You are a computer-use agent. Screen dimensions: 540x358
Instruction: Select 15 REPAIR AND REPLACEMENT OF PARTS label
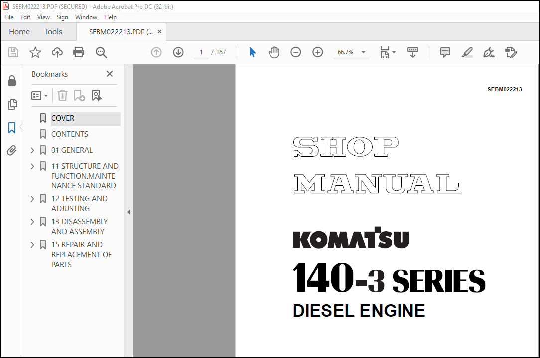[x=81, y=255]
